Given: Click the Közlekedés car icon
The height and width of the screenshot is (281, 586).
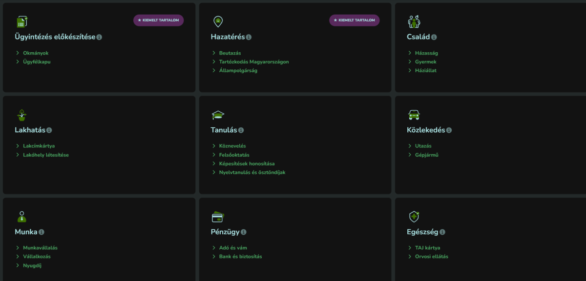Looking at the screenshot, I should (x=414, y=115).
